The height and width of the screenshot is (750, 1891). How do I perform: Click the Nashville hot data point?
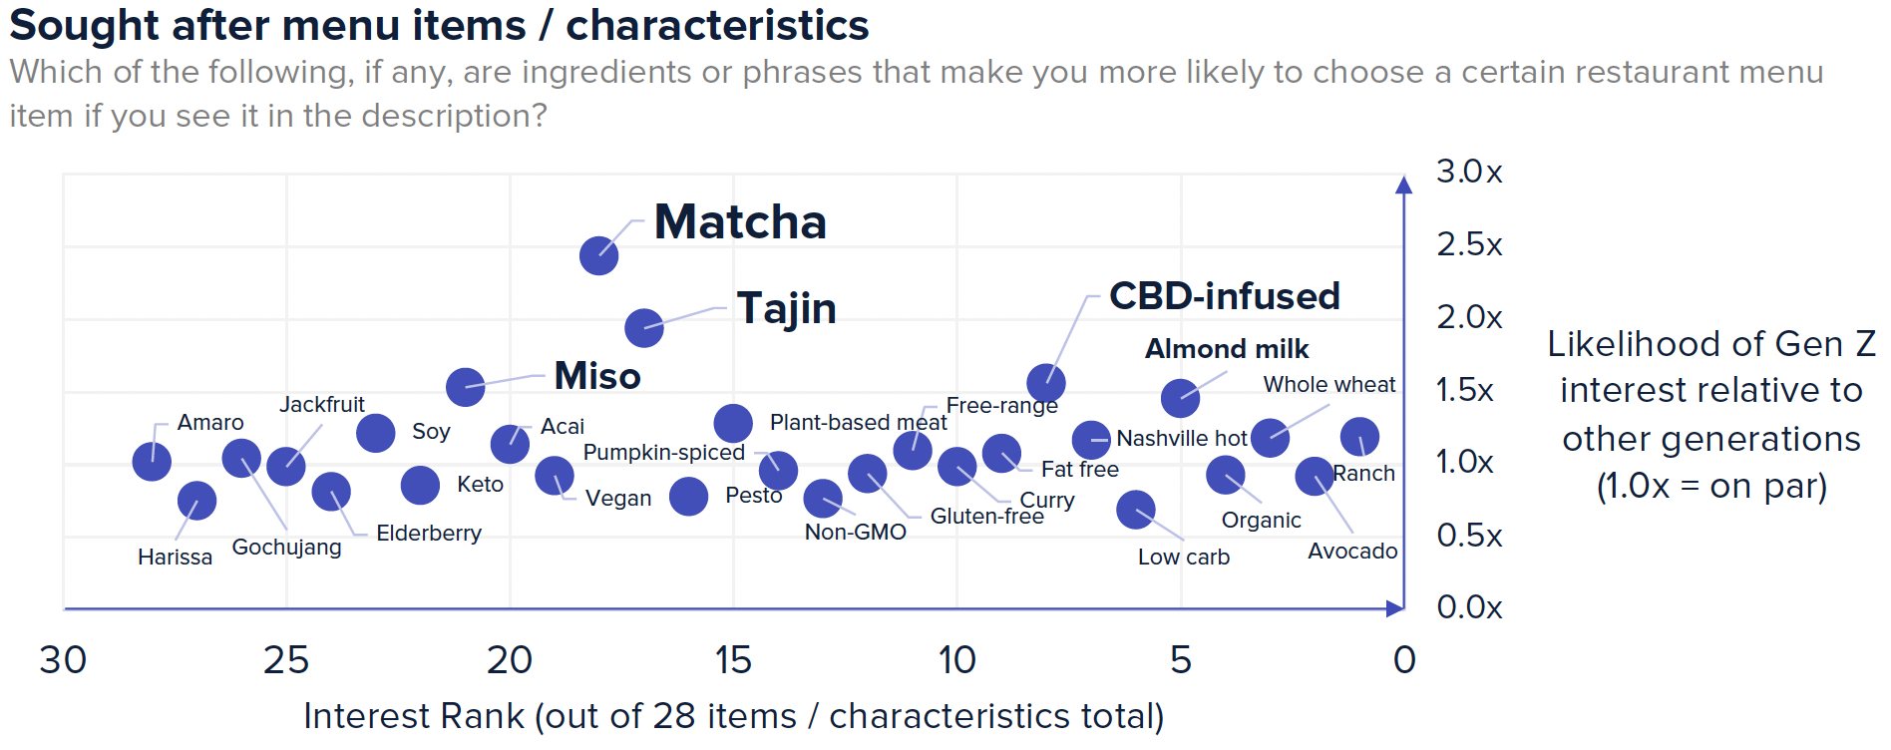click(1091, 439)
